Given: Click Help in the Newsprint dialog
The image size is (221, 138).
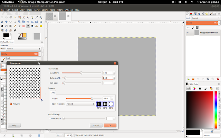Looking at the screenshot, I should [x=14, y=126].
